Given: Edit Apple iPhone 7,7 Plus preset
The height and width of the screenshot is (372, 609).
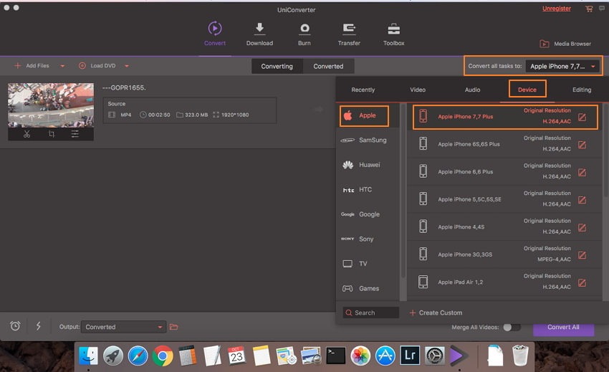Looking at the screenshot, I should click(x=582, y=118).
